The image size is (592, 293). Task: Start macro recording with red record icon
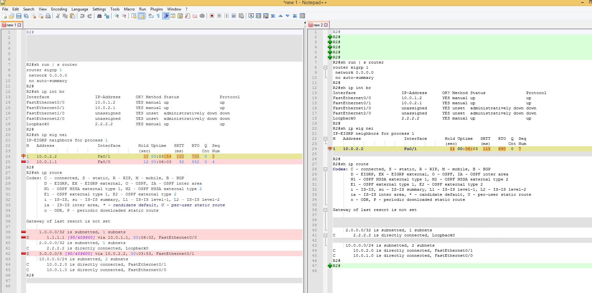(212, 16)
